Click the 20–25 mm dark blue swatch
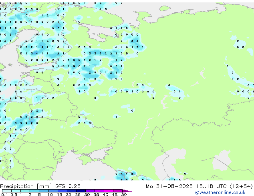 (x=72, y=191)
